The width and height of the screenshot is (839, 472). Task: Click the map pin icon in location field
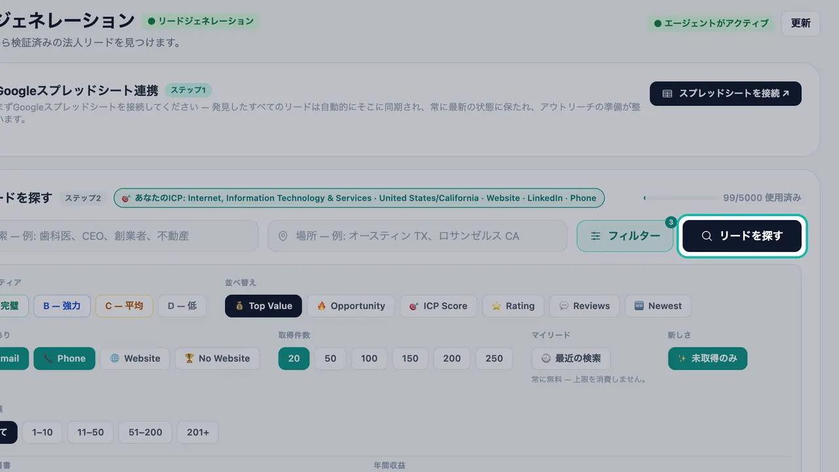[x=283, y=236]
